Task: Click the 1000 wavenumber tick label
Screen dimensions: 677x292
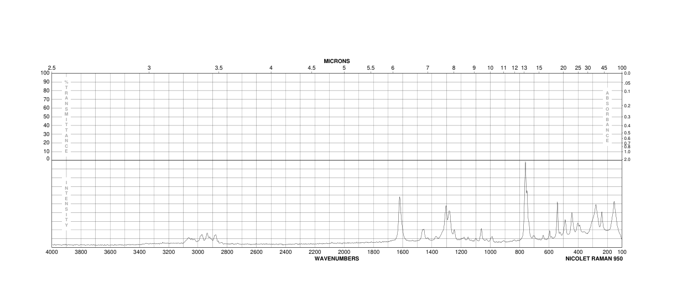Action: [489, 252]
